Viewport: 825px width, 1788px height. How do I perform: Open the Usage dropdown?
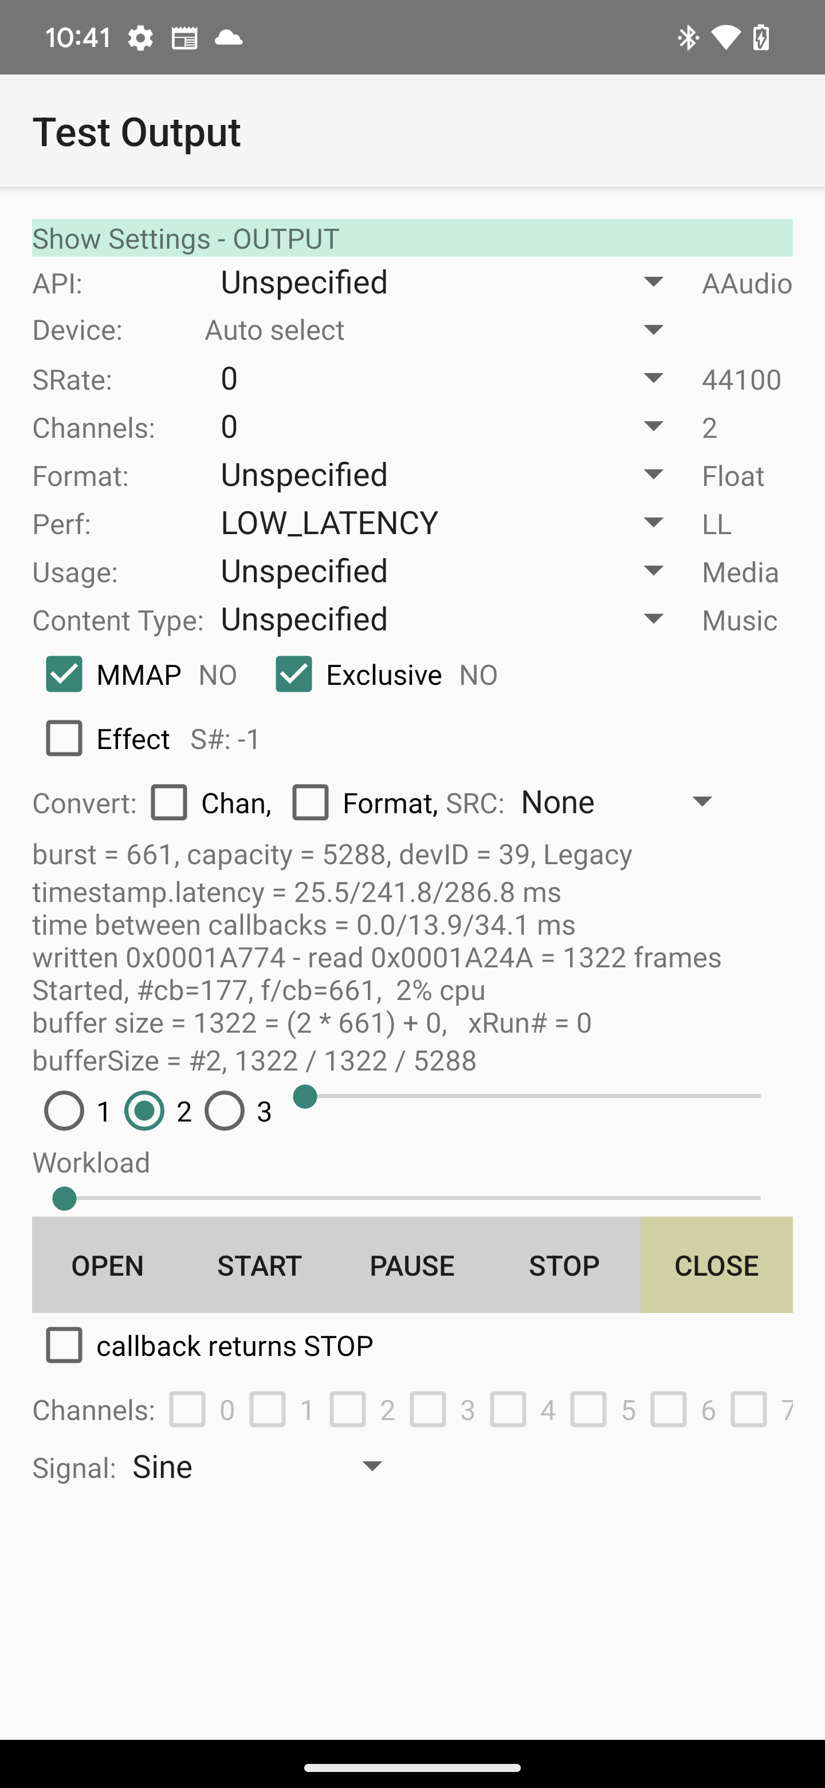(x=653, y=571)
